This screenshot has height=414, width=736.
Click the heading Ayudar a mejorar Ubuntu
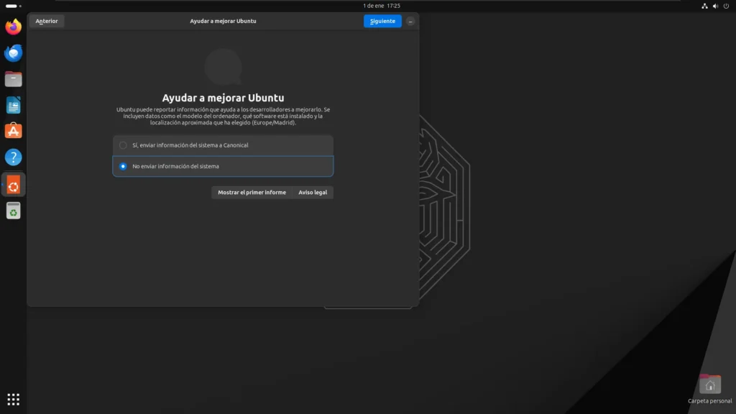(223, 98)
